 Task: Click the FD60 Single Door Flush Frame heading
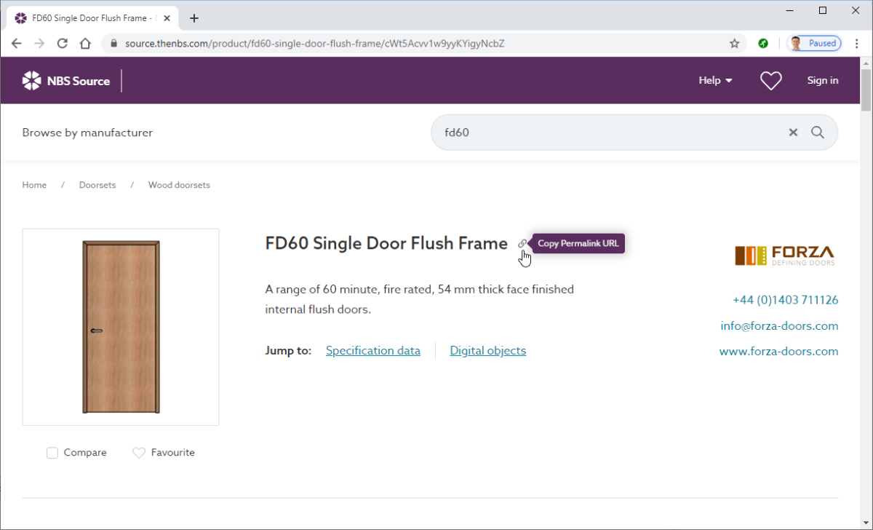(386, 243)
